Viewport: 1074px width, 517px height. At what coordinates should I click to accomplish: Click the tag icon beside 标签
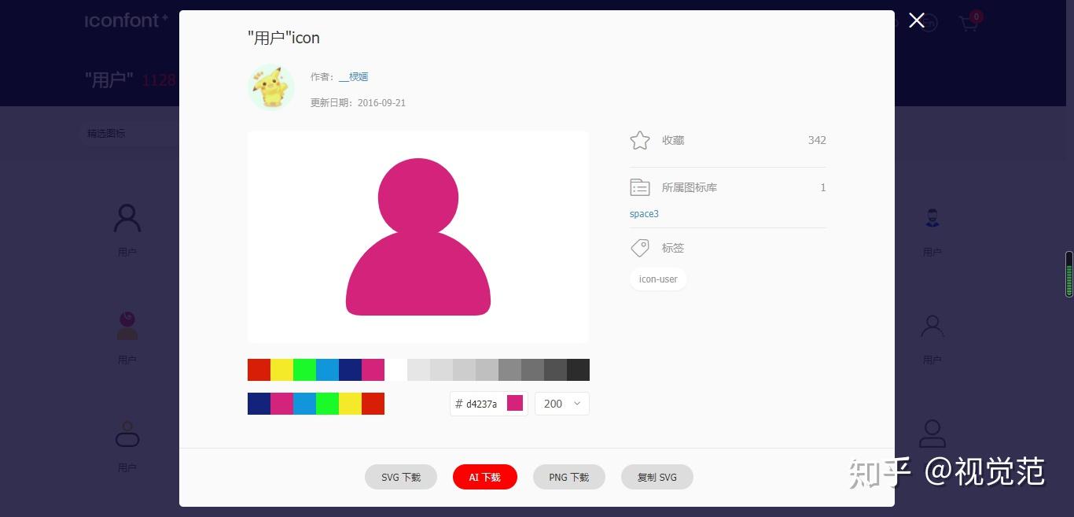coord(640,248)
